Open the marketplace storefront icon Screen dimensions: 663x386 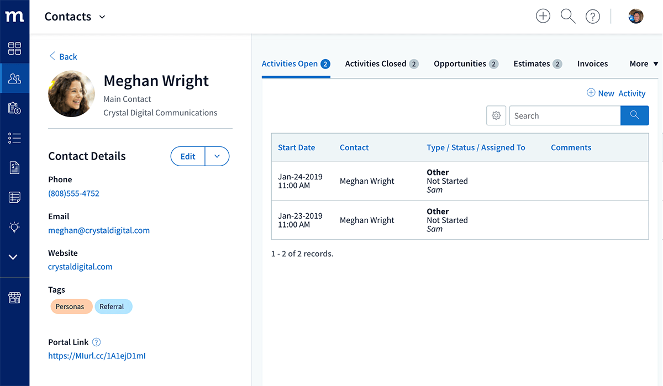point(14,298)
